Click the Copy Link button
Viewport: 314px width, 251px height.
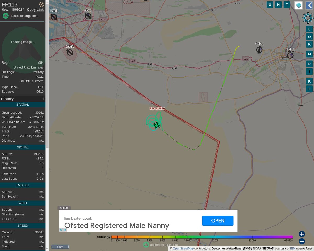(x=35, y=10)
